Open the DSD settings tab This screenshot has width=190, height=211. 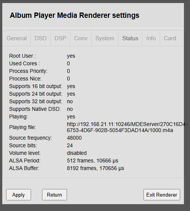(x=40, y=38)
